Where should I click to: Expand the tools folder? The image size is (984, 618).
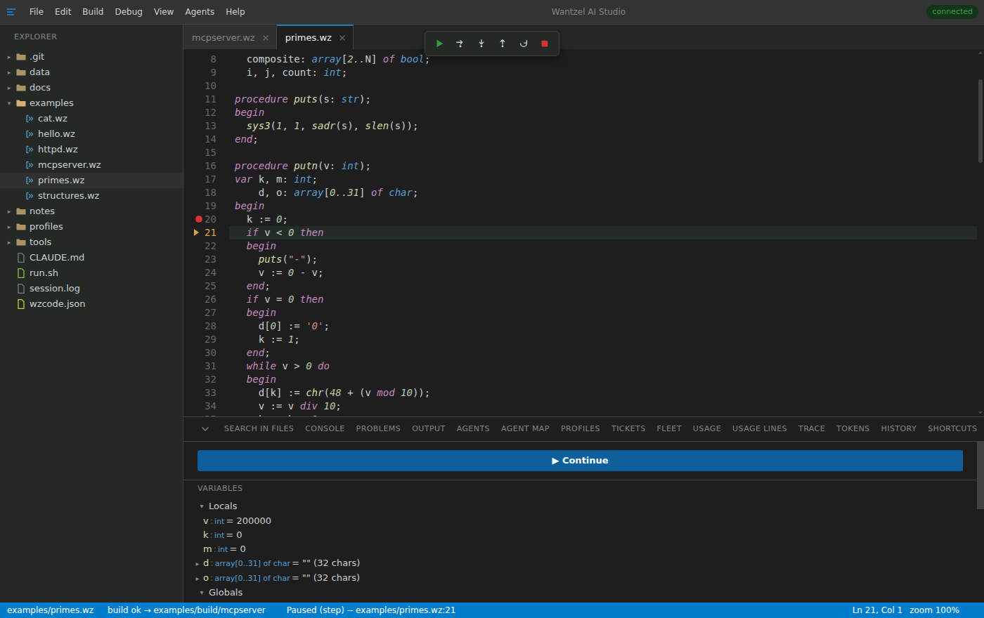(x=9, y=242)
